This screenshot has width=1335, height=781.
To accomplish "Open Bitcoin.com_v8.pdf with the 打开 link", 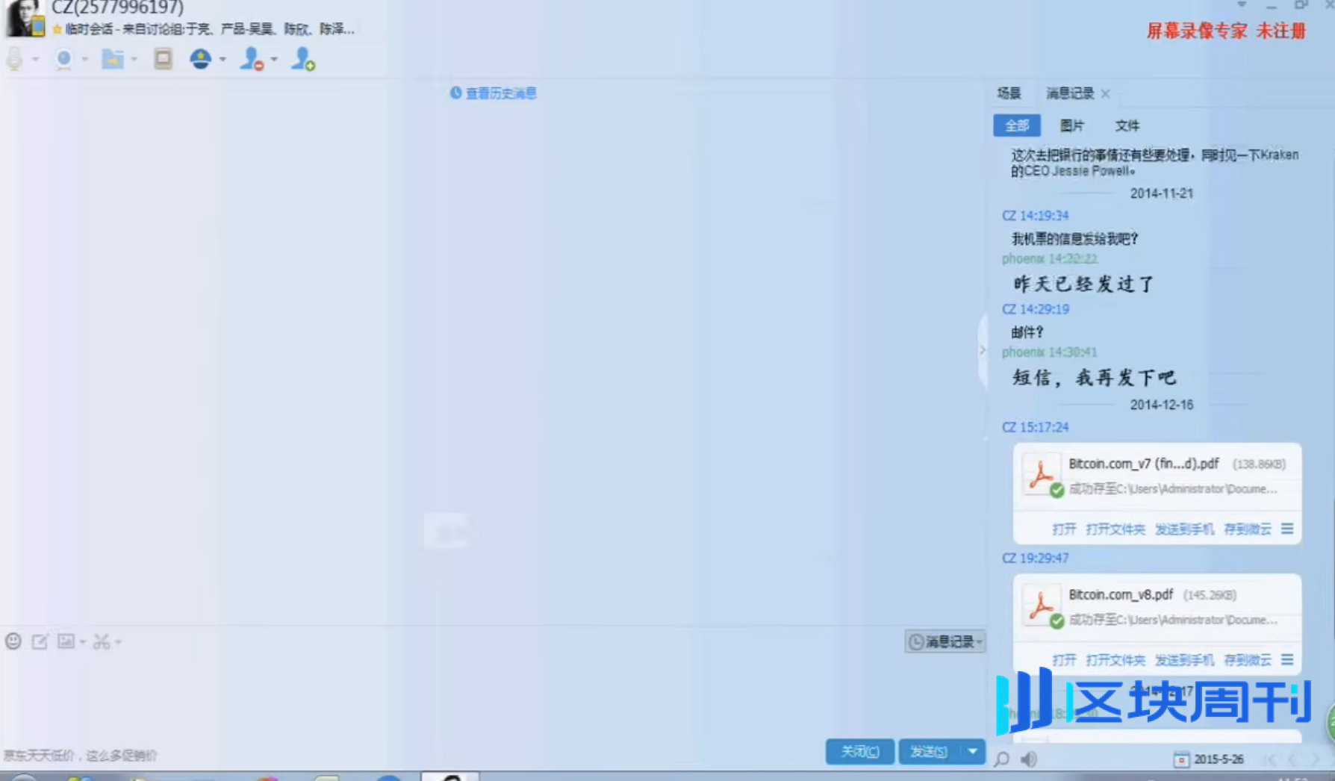I will click(x=1063, y=660).
